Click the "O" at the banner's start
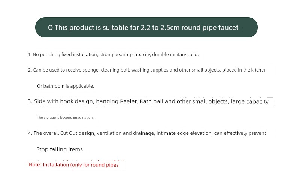 click(x=50, y=28)
